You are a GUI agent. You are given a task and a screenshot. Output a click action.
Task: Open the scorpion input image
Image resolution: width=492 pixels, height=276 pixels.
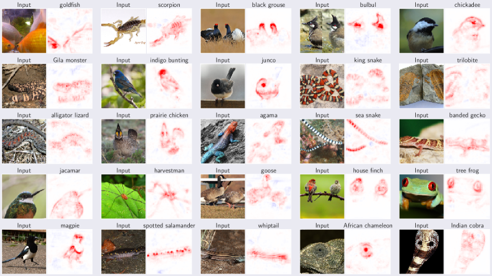tap(124, 31)
